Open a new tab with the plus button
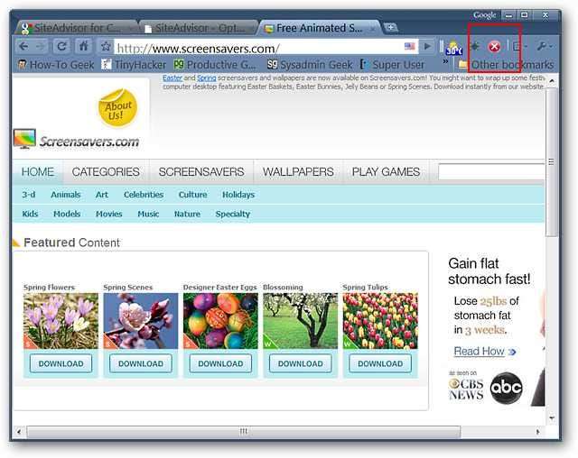 coord(390,27)
